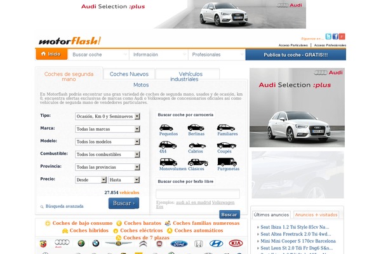381x254 pixels.
Task: Open the Seat Ibiza 1.2 Tsi Style listing
Action: [295, 227]
